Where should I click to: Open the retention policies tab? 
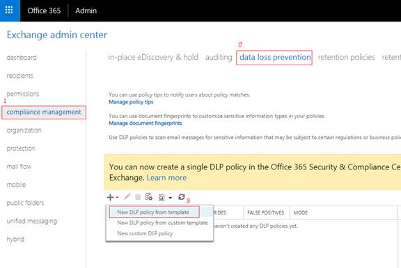coord(346,57)
